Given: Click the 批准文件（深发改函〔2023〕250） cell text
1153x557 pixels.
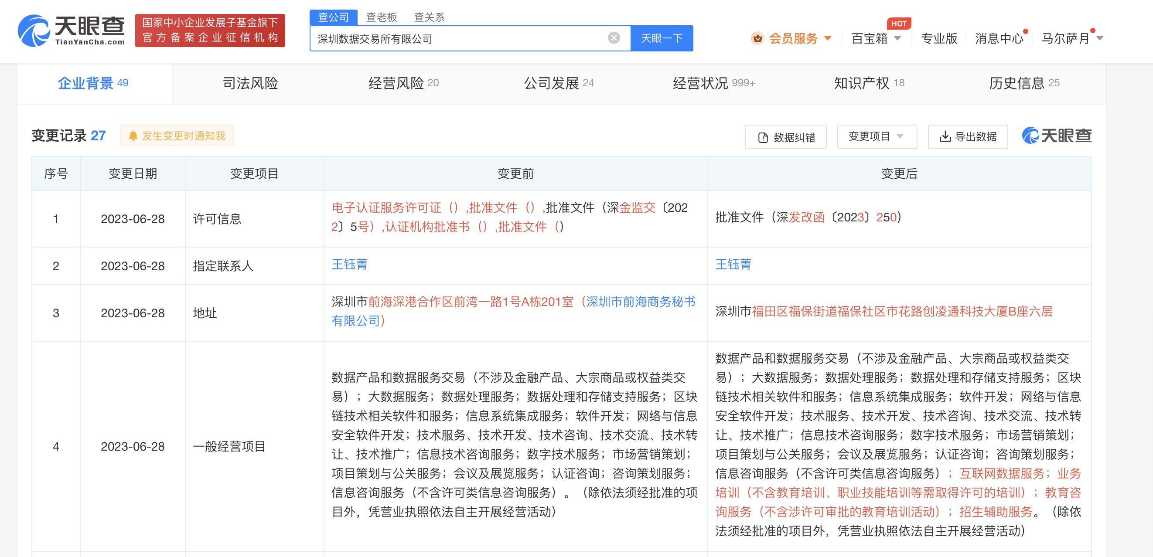Looking at the screenshot, I should click(808, 217).
